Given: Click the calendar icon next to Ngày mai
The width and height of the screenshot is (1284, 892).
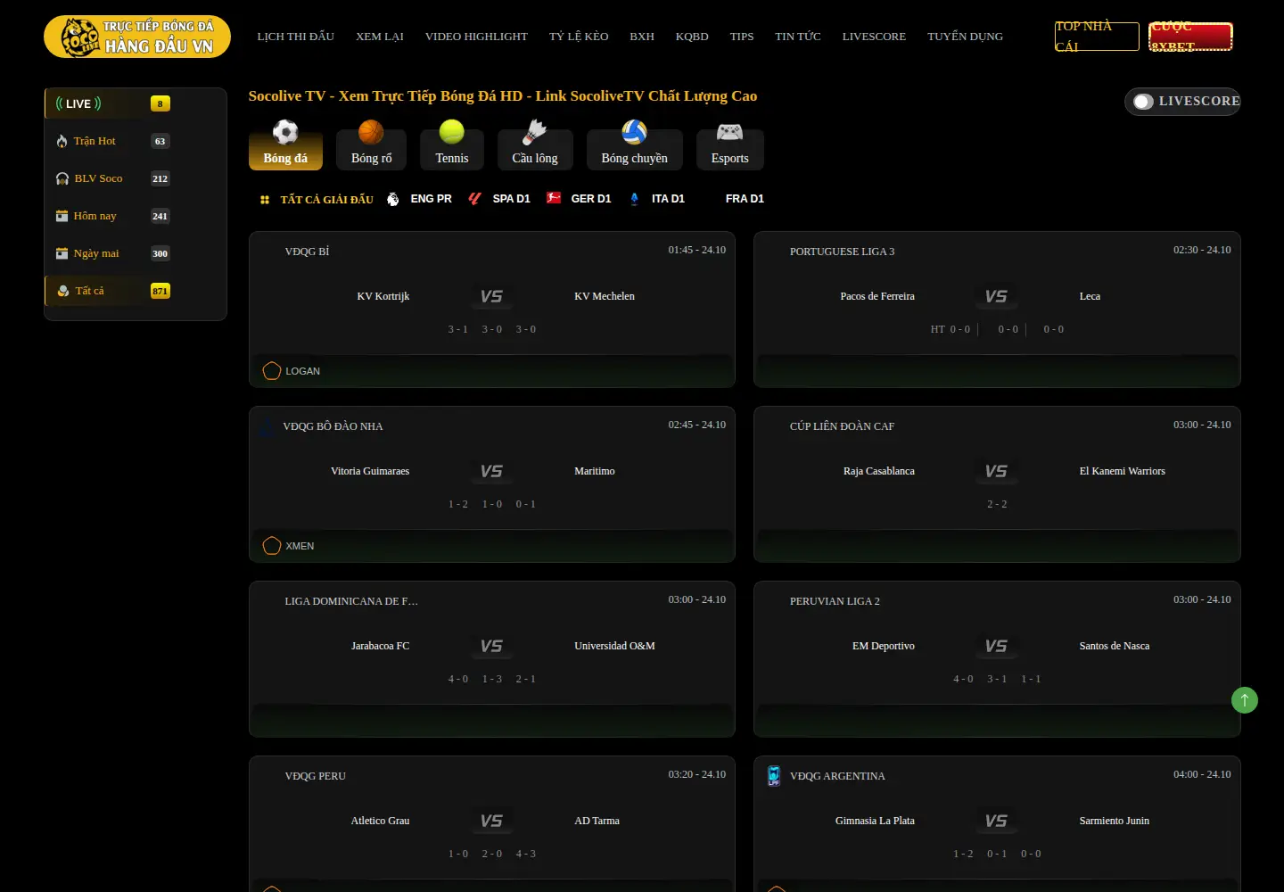Looking at the screenshot, I should tap(62, 253).
